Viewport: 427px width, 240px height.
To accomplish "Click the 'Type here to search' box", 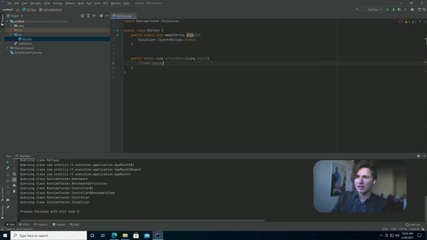I will pyautogui.click(x=49, y=235).
